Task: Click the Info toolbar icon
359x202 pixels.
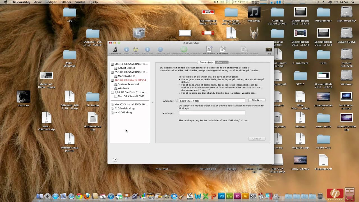Action: pos(126,50)
